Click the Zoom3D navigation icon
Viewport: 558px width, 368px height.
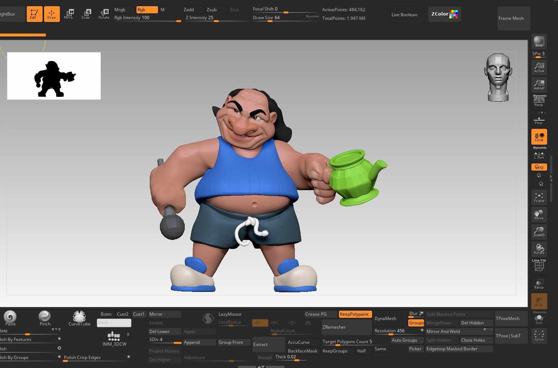[539, 232]
